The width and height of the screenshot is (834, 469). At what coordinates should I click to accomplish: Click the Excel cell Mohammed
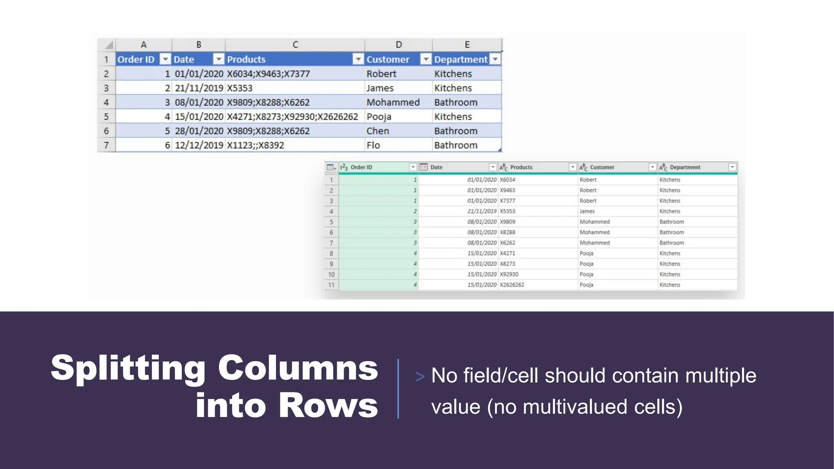399,102
